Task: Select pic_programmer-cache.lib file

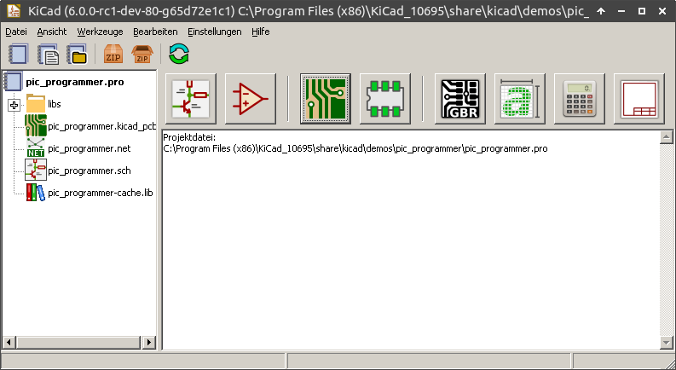Action: pyautogui.click(x=101, y=193)
